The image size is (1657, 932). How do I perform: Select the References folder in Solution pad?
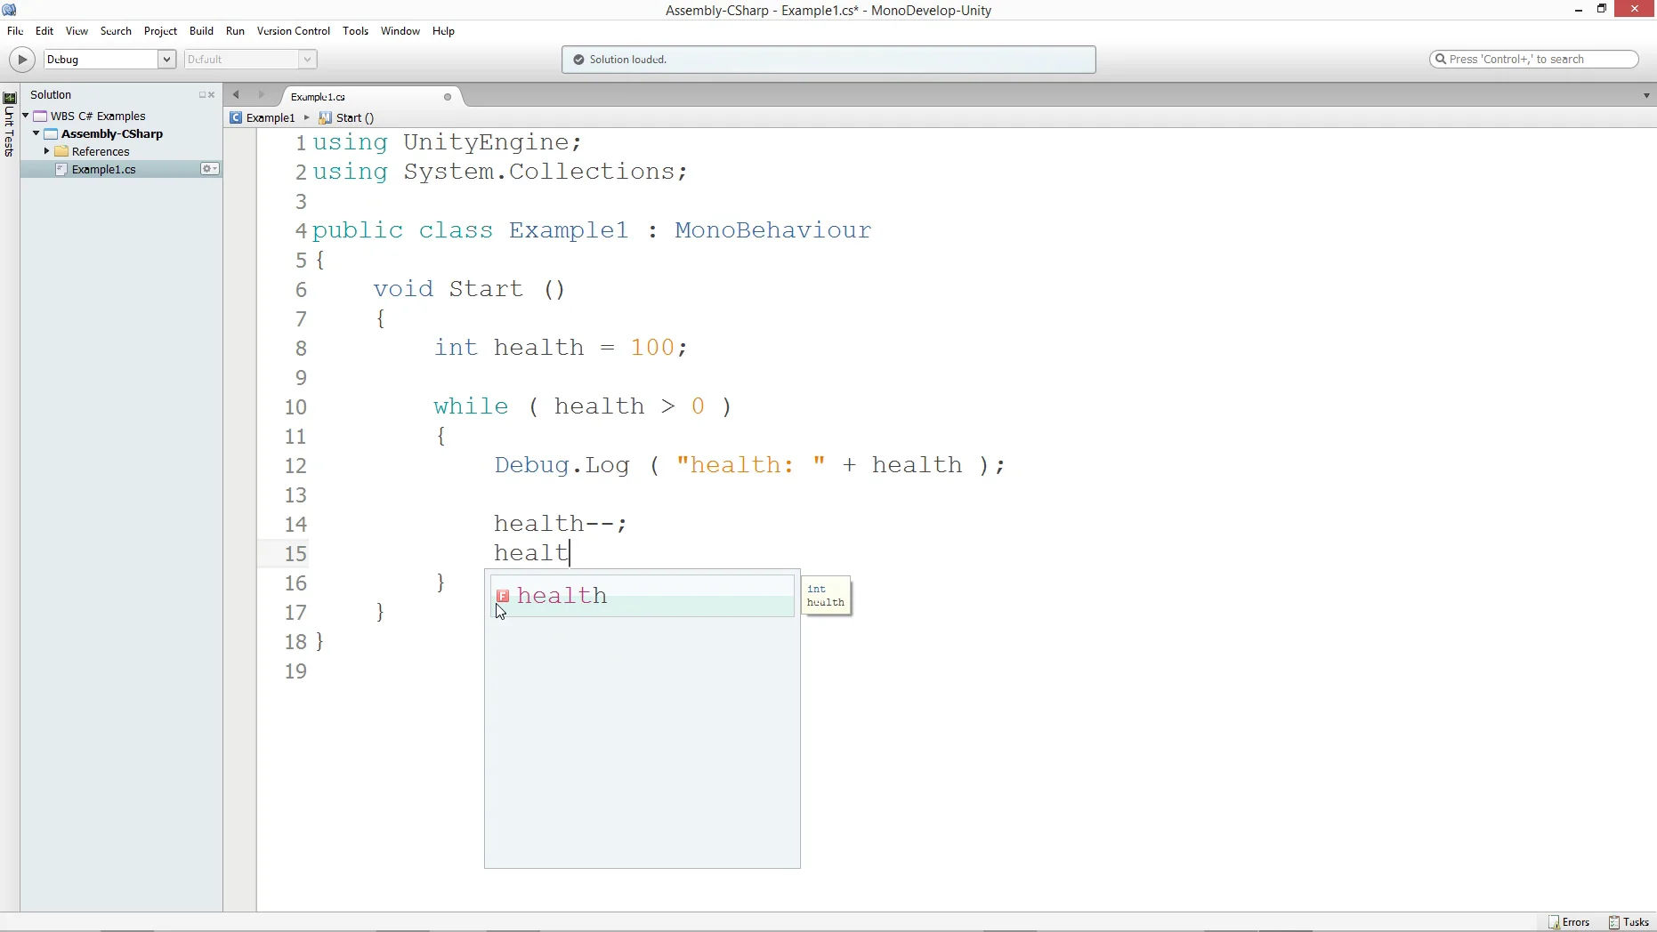pos(100,151)
